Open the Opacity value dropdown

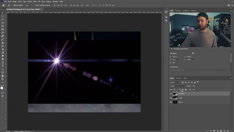pos(197,86)
